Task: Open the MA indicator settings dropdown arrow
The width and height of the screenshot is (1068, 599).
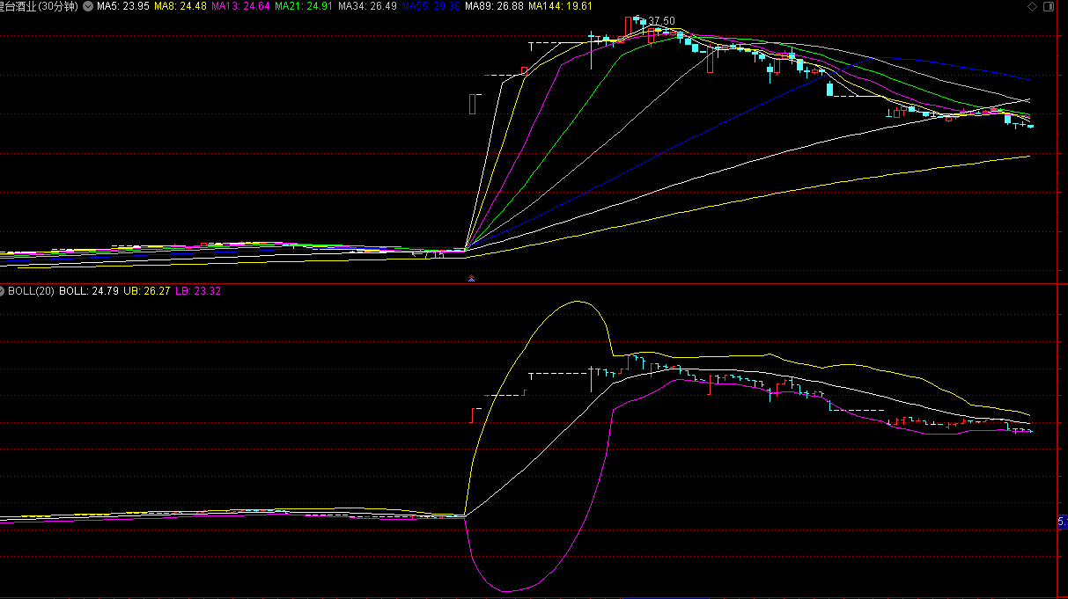Action: 88,6
